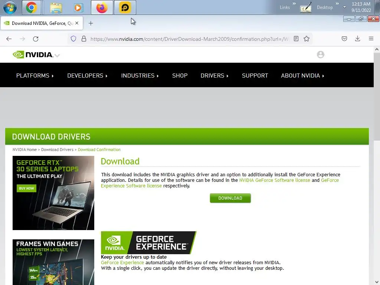Image resolution: width=380 pixels, height=285 pixels.
Task: Reload the NVIDIA page
Action: pyautogui.click(x=36, y=39)
